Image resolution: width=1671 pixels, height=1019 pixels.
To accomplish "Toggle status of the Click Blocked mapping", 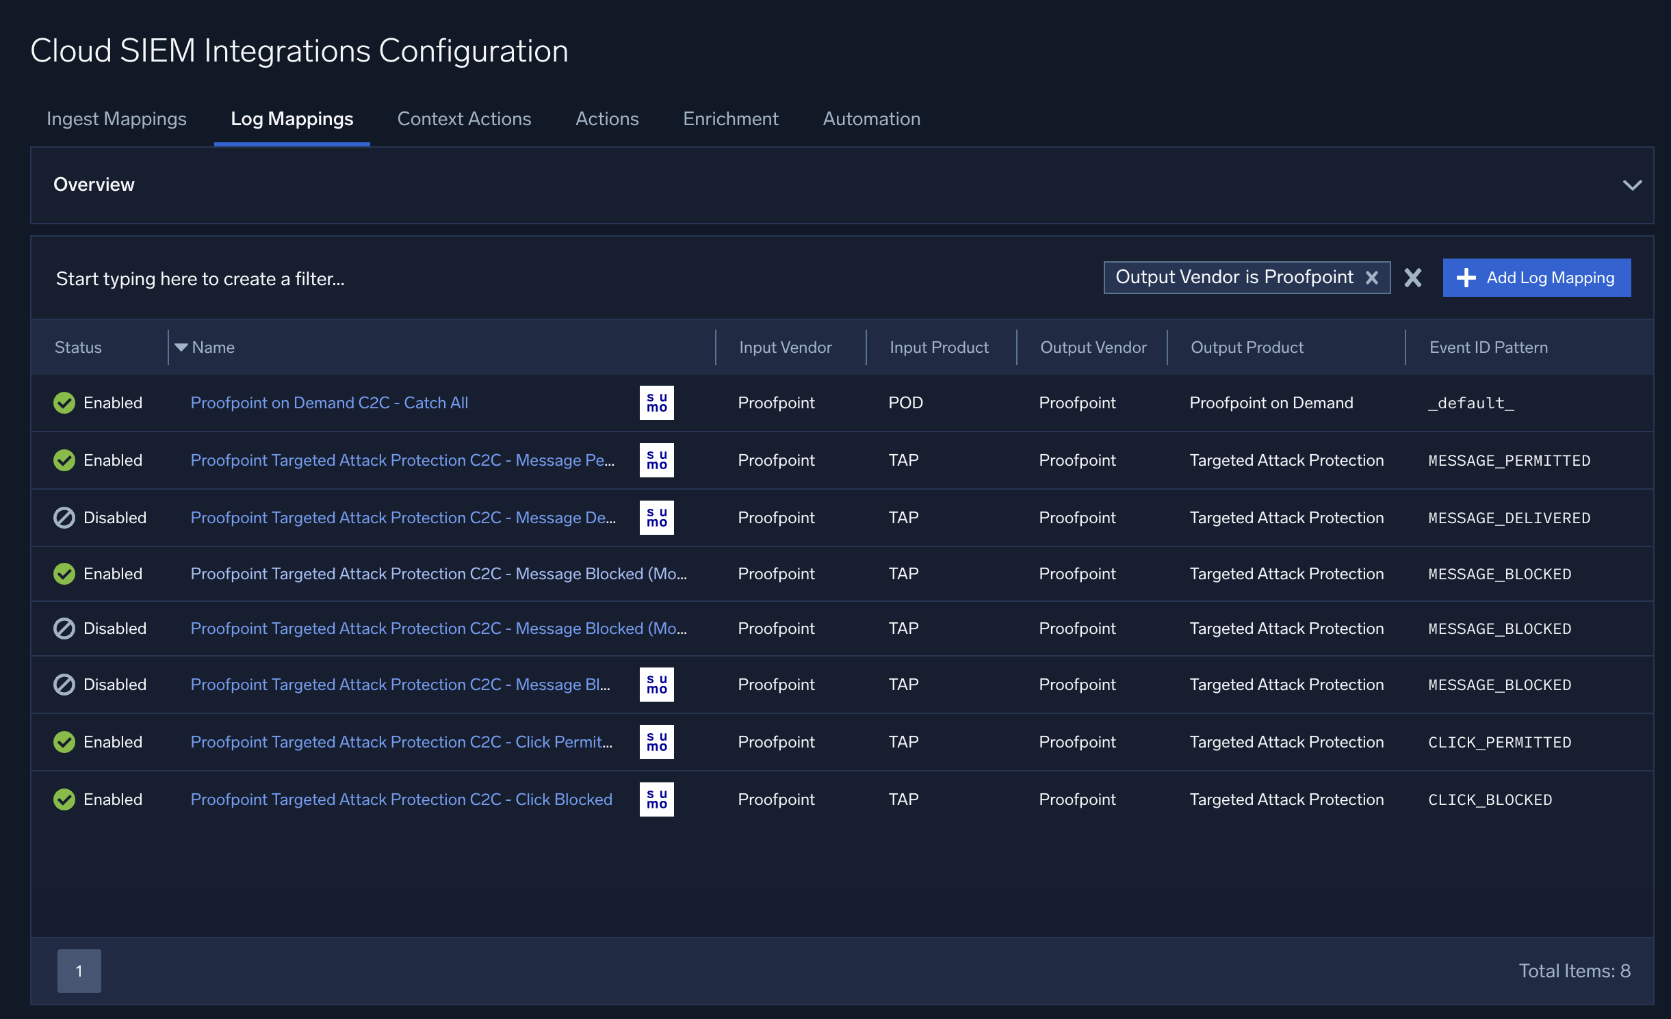I will pos(64,799).
